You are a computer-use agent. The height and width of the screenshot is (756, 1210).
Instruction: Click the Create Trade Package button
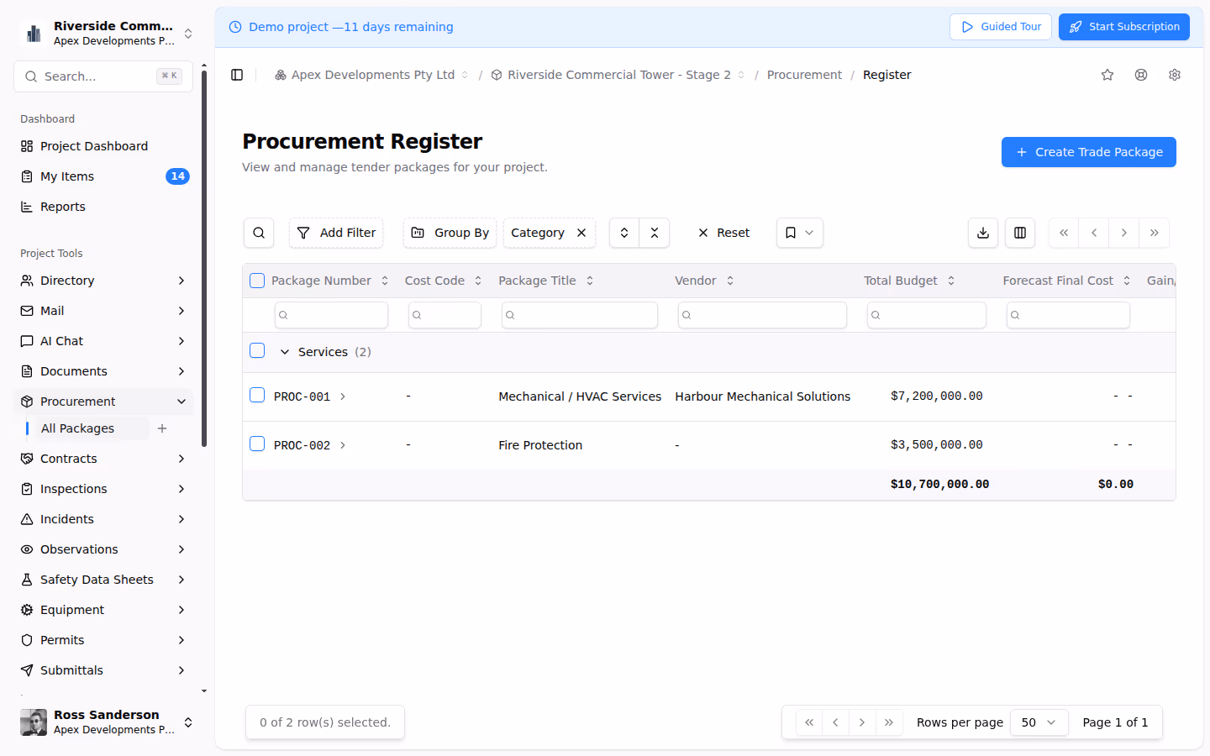(1088, 152)
